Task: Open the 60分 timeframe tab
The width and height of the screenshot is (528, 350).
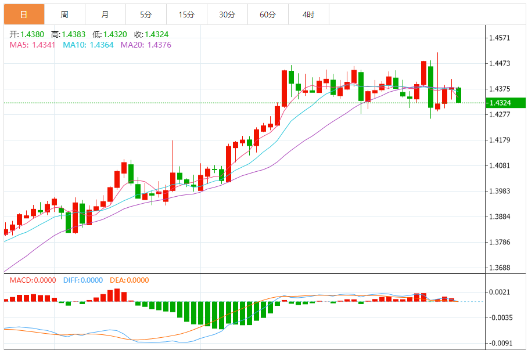Action: 268,15
